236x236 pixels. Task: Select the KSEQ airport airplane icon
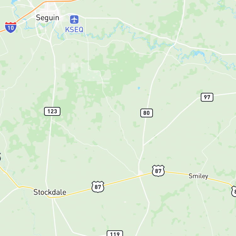(x=74, y=20)
